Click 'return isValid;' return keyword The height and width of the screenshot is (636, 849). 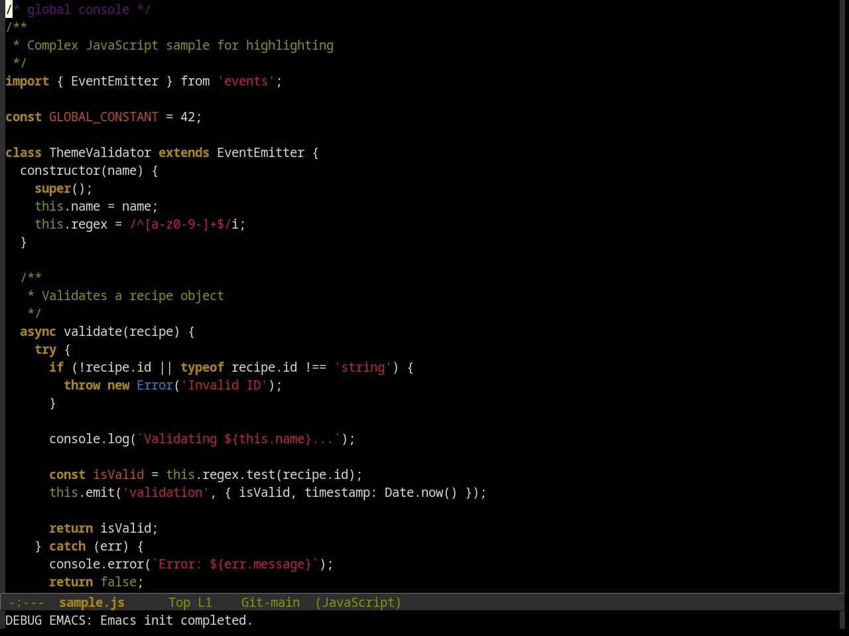(x=71, y=528)
